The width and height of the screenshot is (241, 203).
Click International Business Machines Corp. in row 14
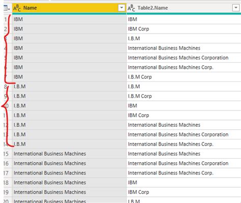point(184,144)
